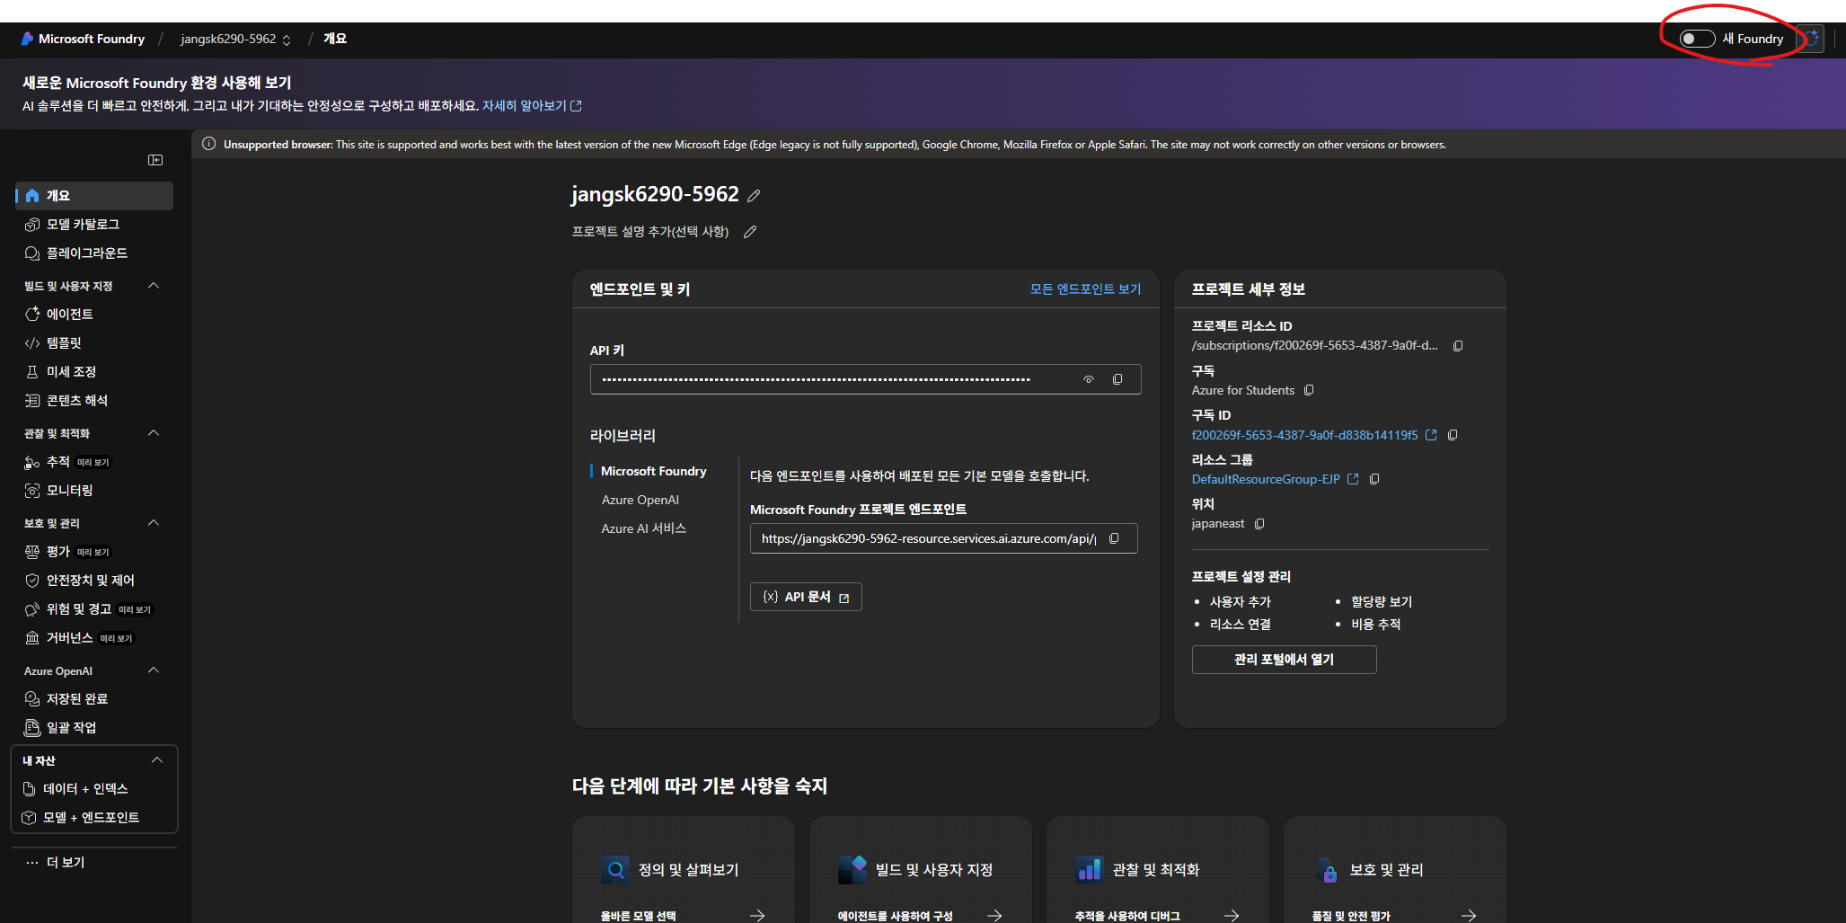This screenshot has width=1846, height=923.
Task: Click the arrow next to 에이전트를 사용하여 구성
Action: point(994,915)
